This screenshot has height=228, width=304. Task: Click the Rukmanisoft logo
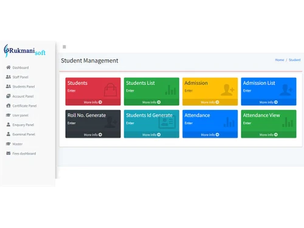pos(25,51)
